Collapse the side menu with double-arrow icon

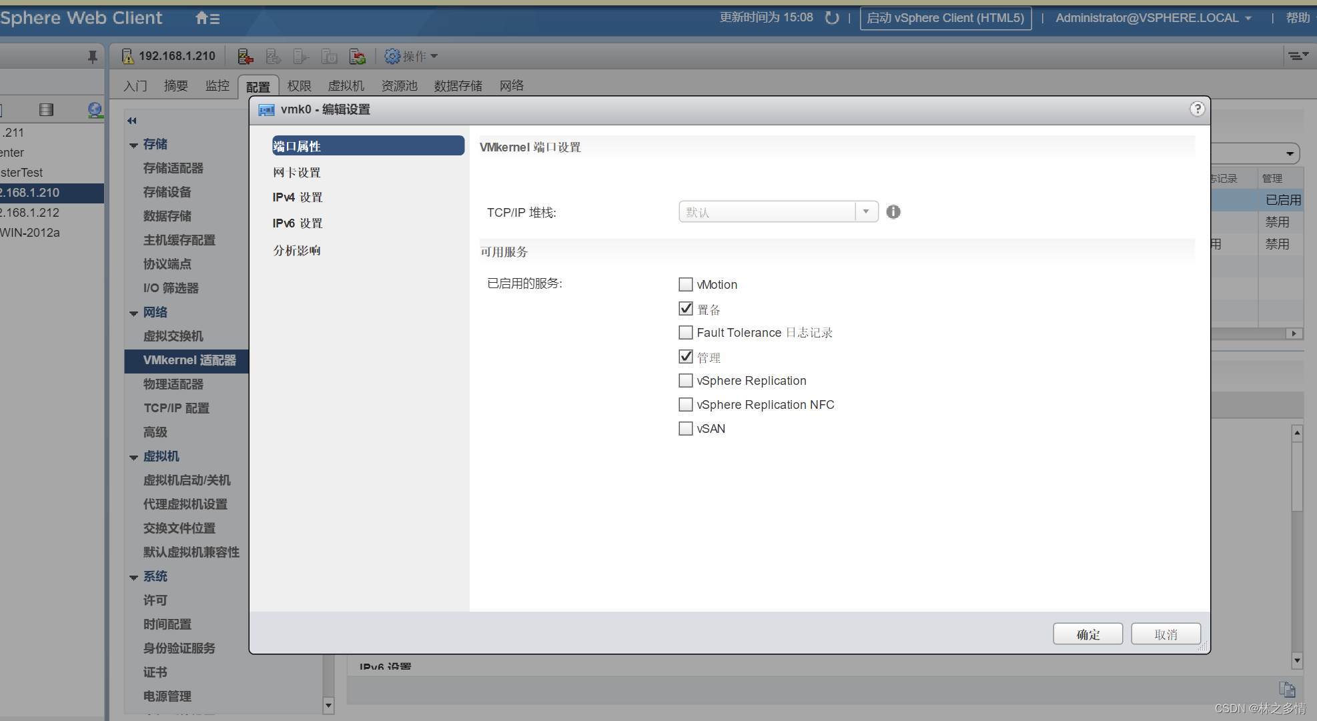(x=131, y=121)
